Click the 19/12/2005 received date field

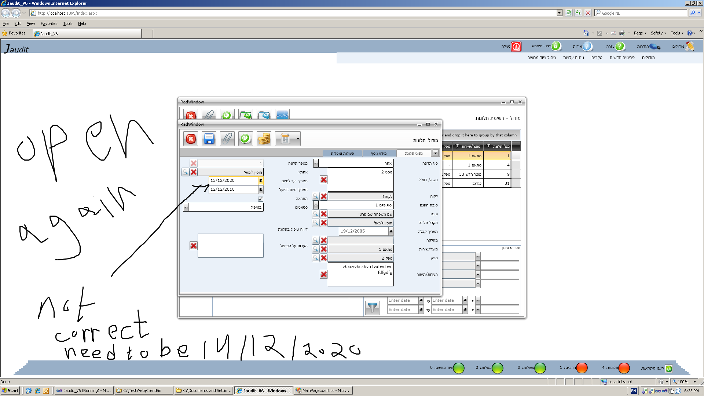click(364, 231)
